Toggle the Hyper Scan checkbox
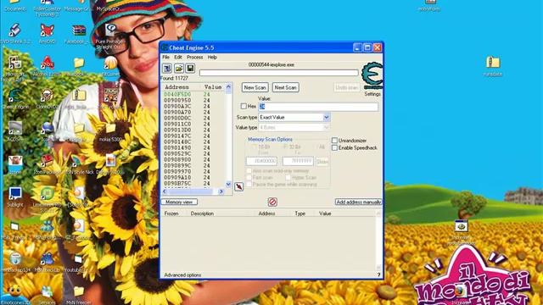 [x=288, y=177]
